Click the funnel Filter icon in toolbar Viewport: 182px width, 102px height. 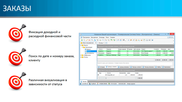pyautogui.click(x=97, y=40)
